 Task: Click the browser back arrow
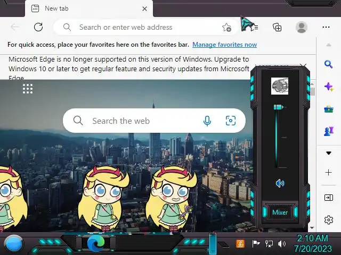click(x=15, y=27)
